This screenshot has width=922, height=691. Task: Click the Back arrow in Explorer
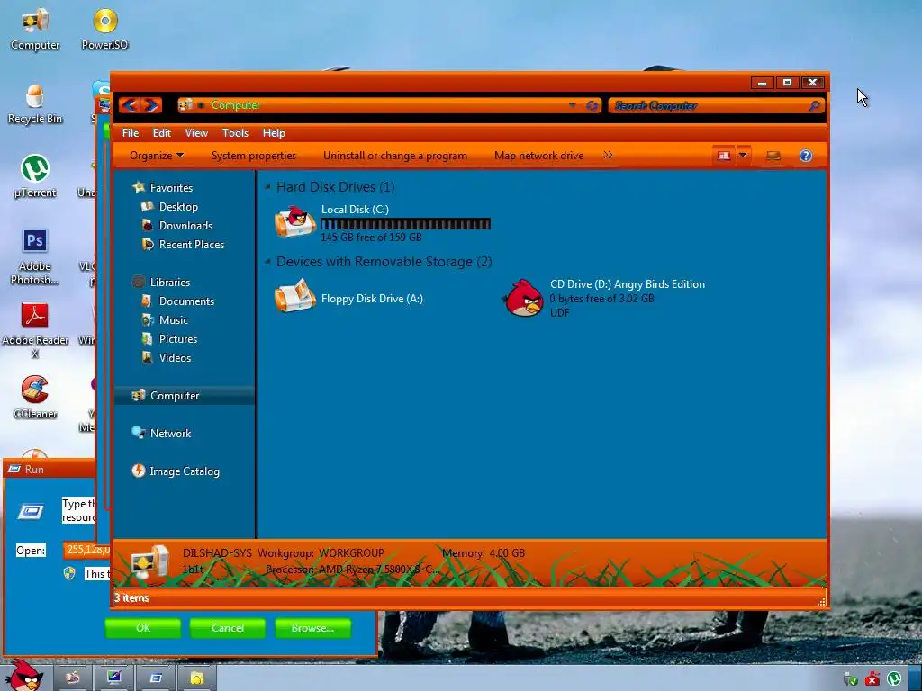130,105
